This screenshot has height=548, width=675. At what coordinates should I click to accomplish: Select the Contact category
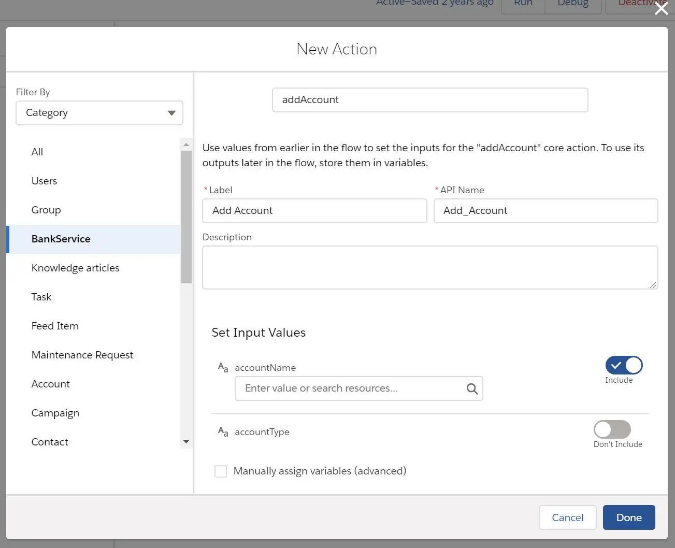coord(93,442)
